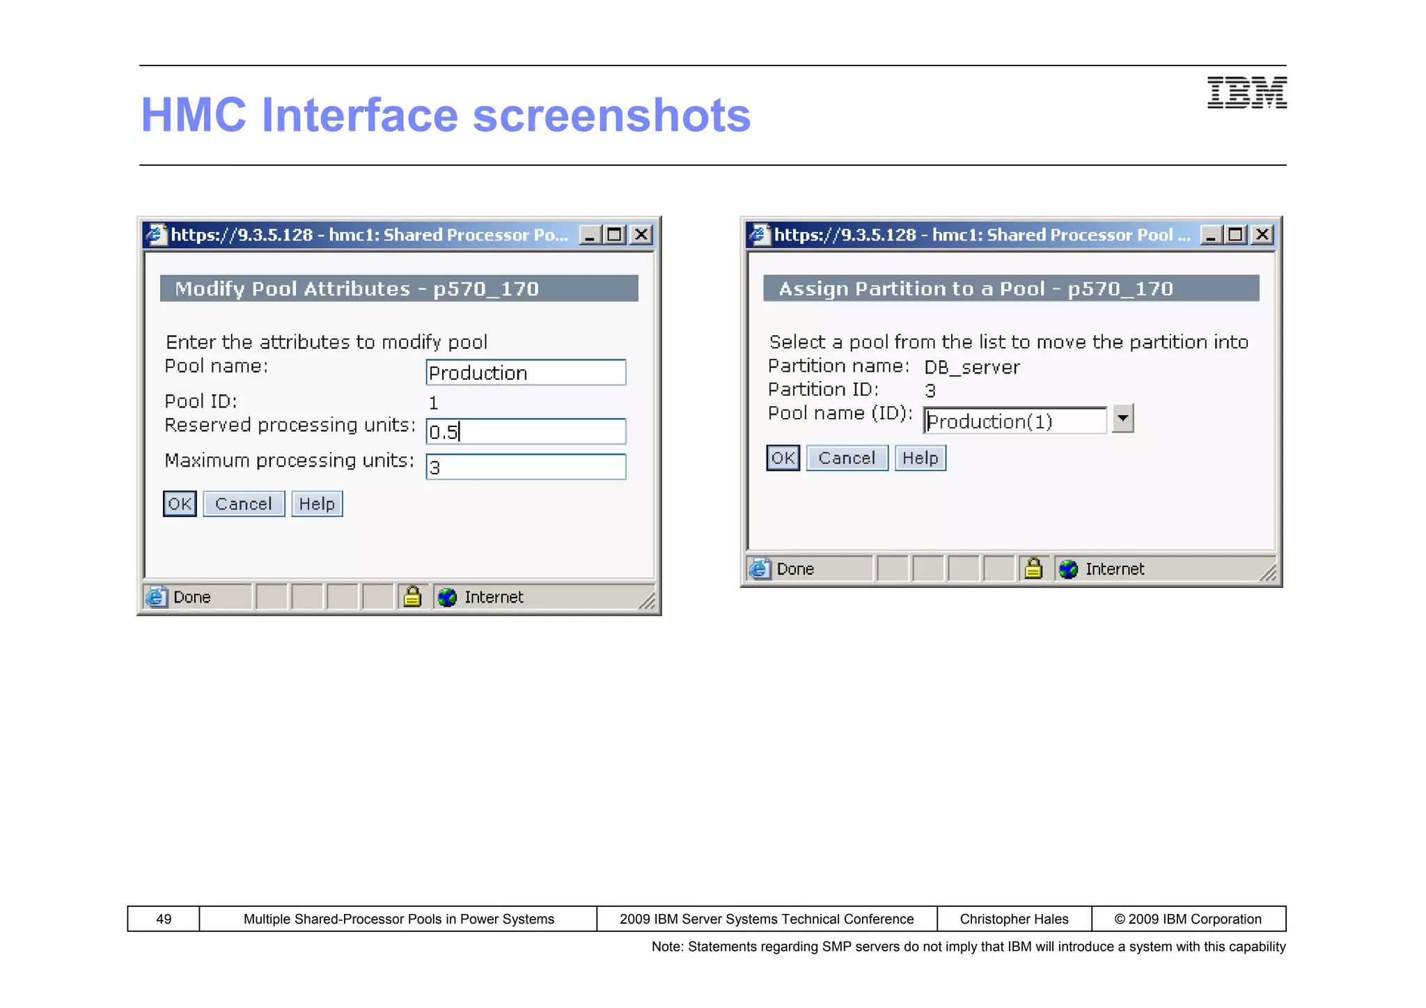Click the Assign Partition window title bar text
This screenshot has height=1008, width=1426.
click(x=982, y=235)
